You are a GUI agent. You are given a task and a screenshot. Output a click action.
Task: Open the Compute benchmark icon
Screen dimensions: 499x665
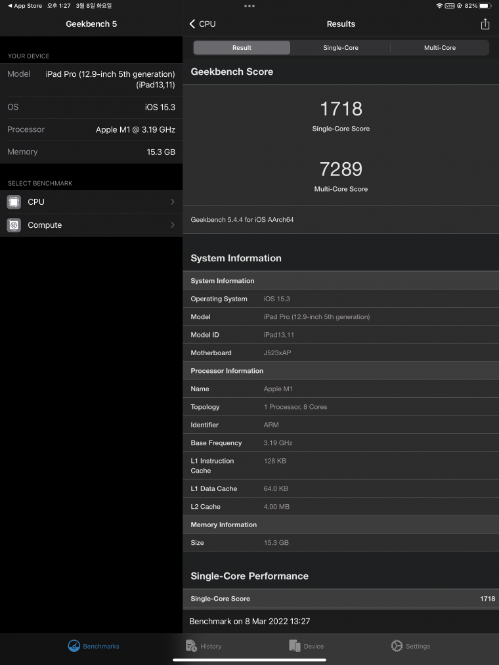click(x=14, y=225)
